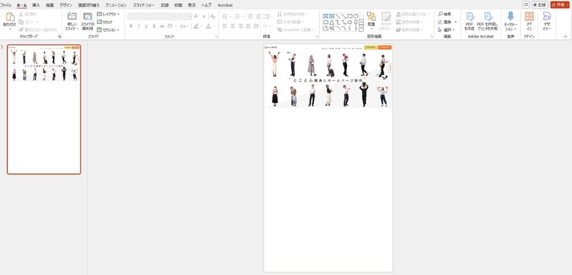Image resolution: width=572 pixels, height=275 pixels.
Task: Click the Paste (貼り付け) icon
Action: coord(9,17)
